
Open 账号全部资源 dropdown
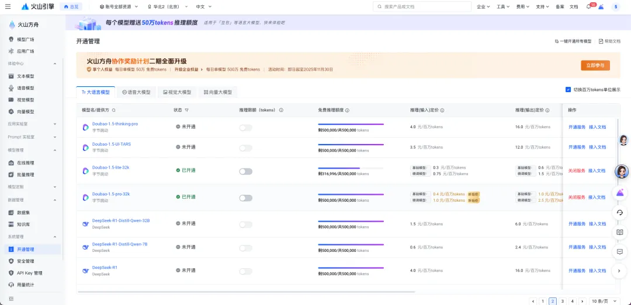(x=119, y=7)
